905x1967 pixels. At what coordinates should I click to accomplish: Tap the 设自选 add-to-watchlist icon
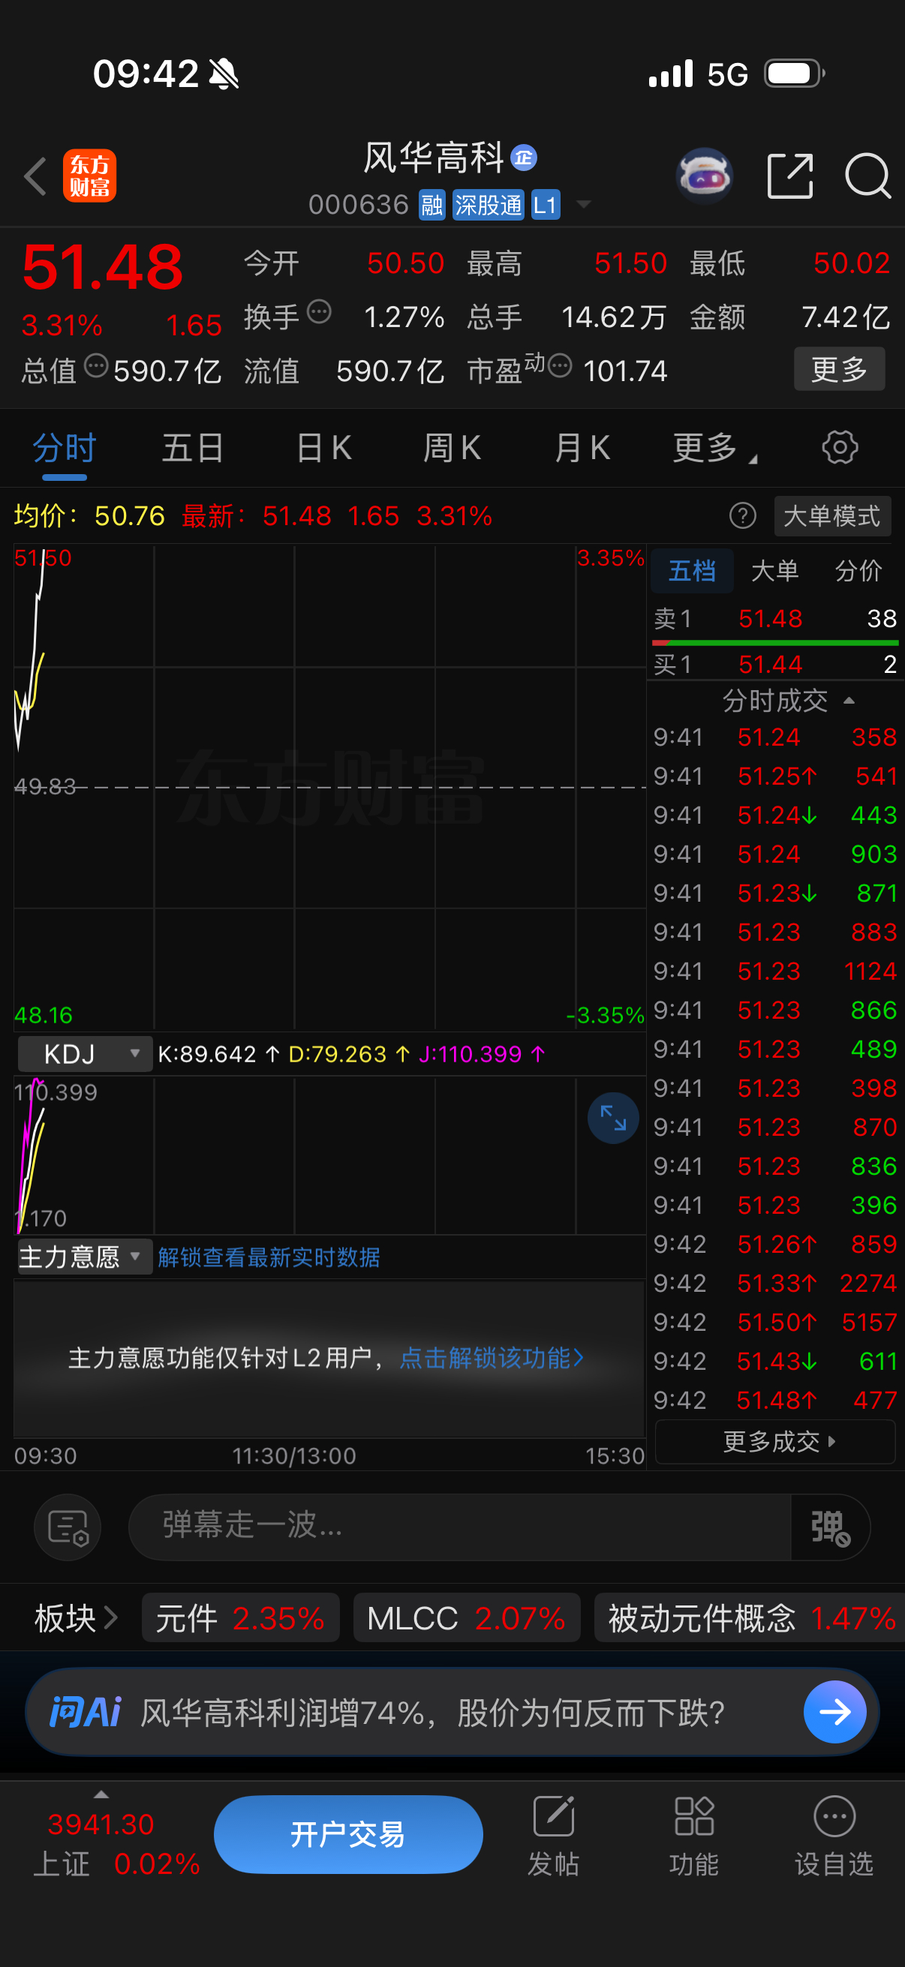point(834,1836)
